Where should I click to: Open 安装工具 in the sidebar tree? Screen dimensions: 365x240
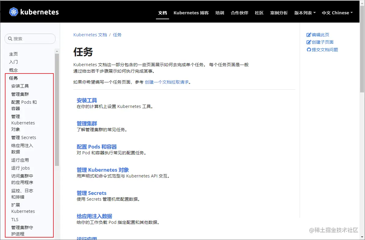20,86
